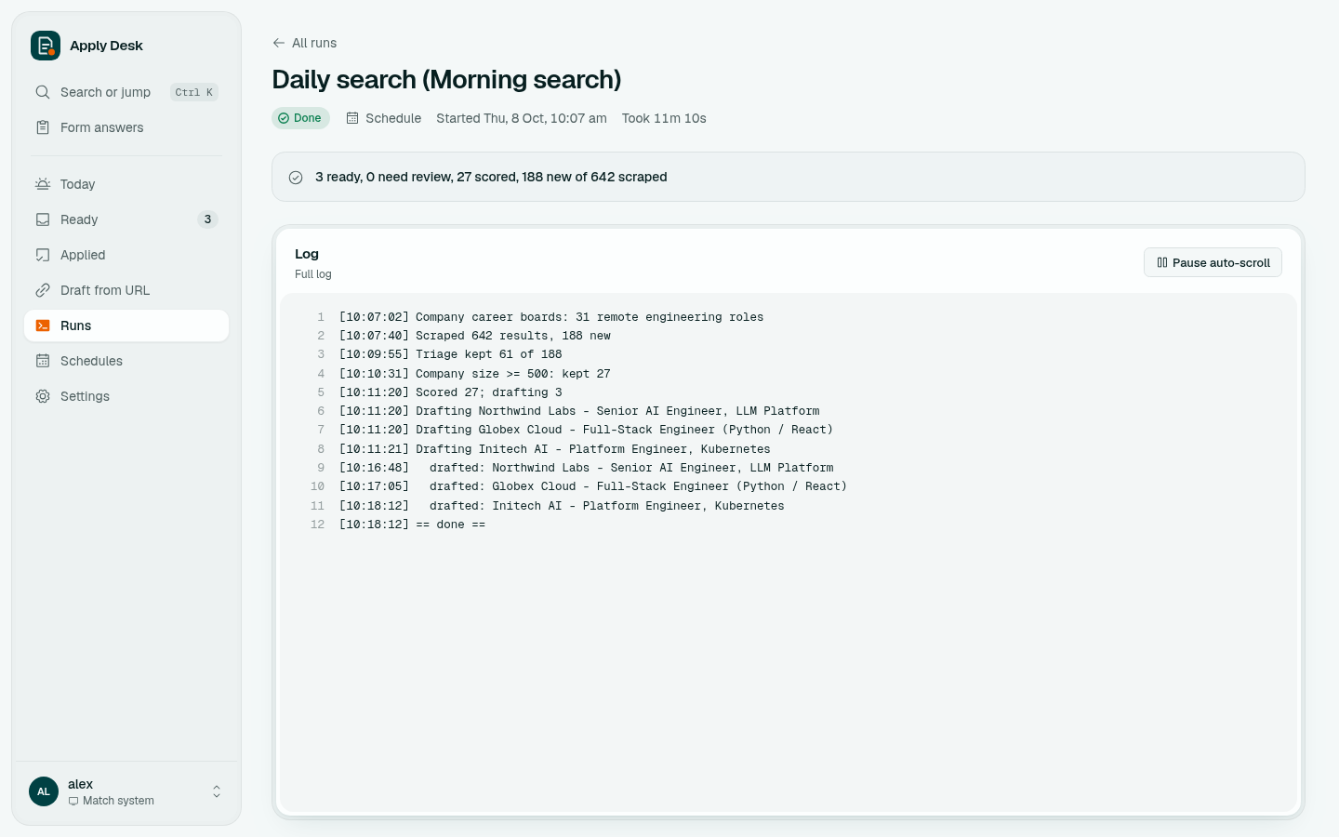This screenshot has width=1339, height=837.
Task: Click the AL user avatar
Action: tap(44, 791)
